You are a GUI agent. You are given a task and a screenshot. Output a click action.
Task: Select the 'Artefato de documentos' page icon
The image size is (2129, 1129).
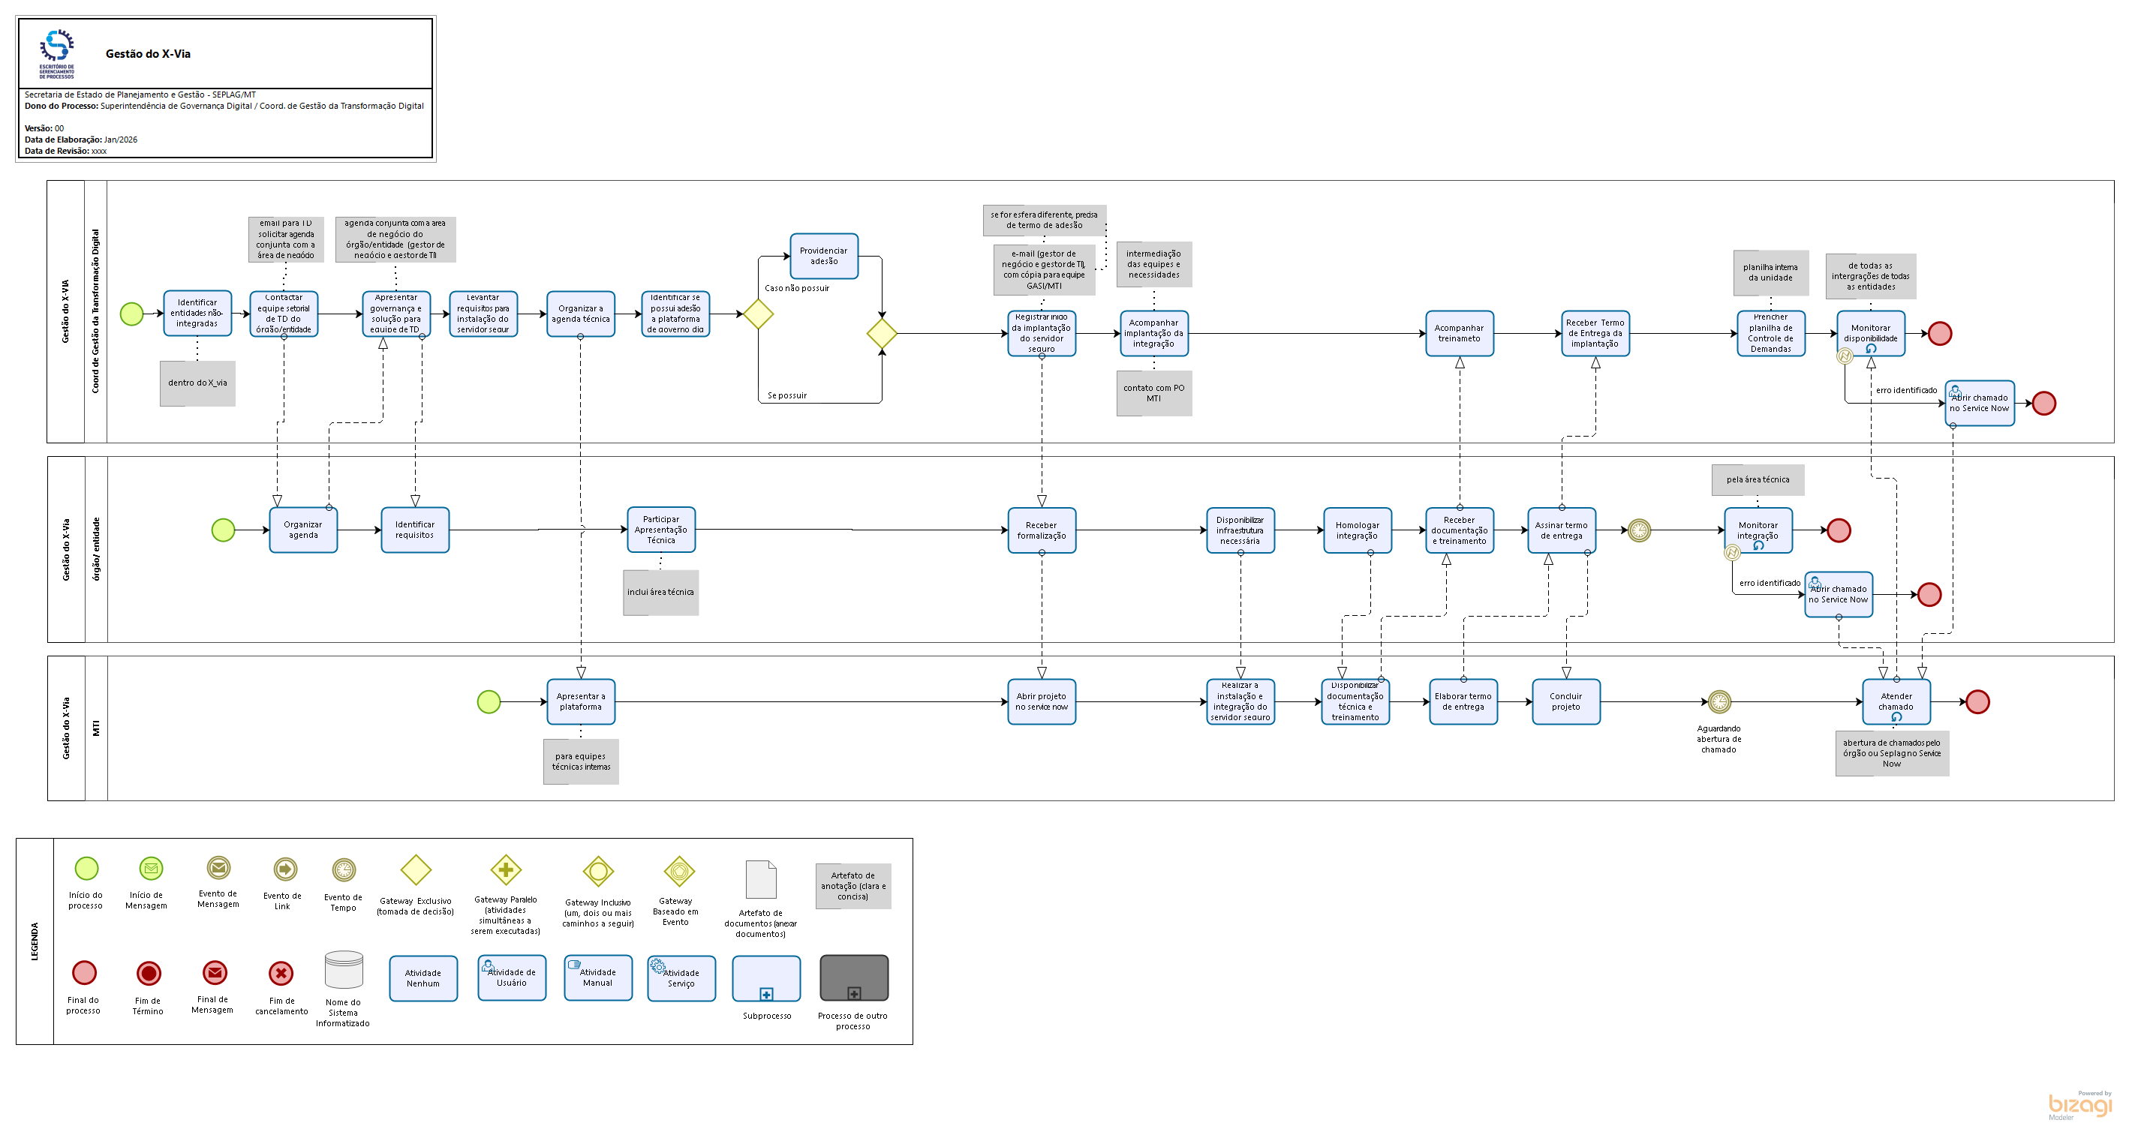(761, 880)
